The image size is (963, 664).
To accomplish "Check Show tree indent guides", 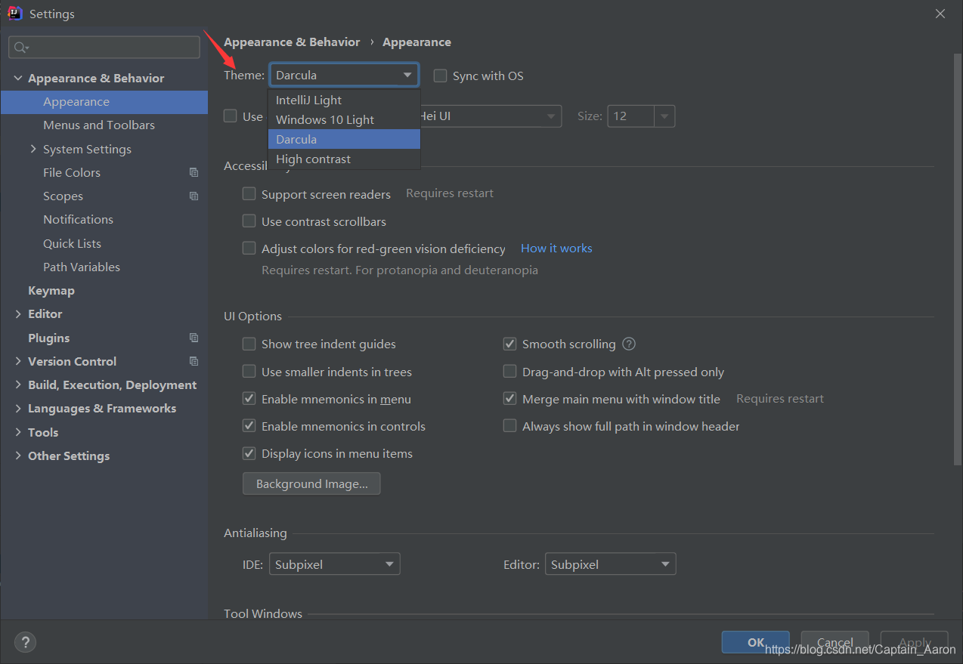I will click(249, 344).
